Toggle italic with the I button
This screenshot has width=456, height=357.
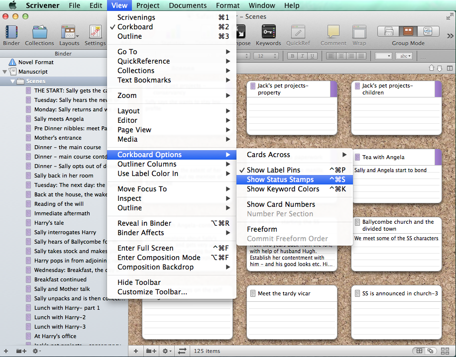(303, 56)
